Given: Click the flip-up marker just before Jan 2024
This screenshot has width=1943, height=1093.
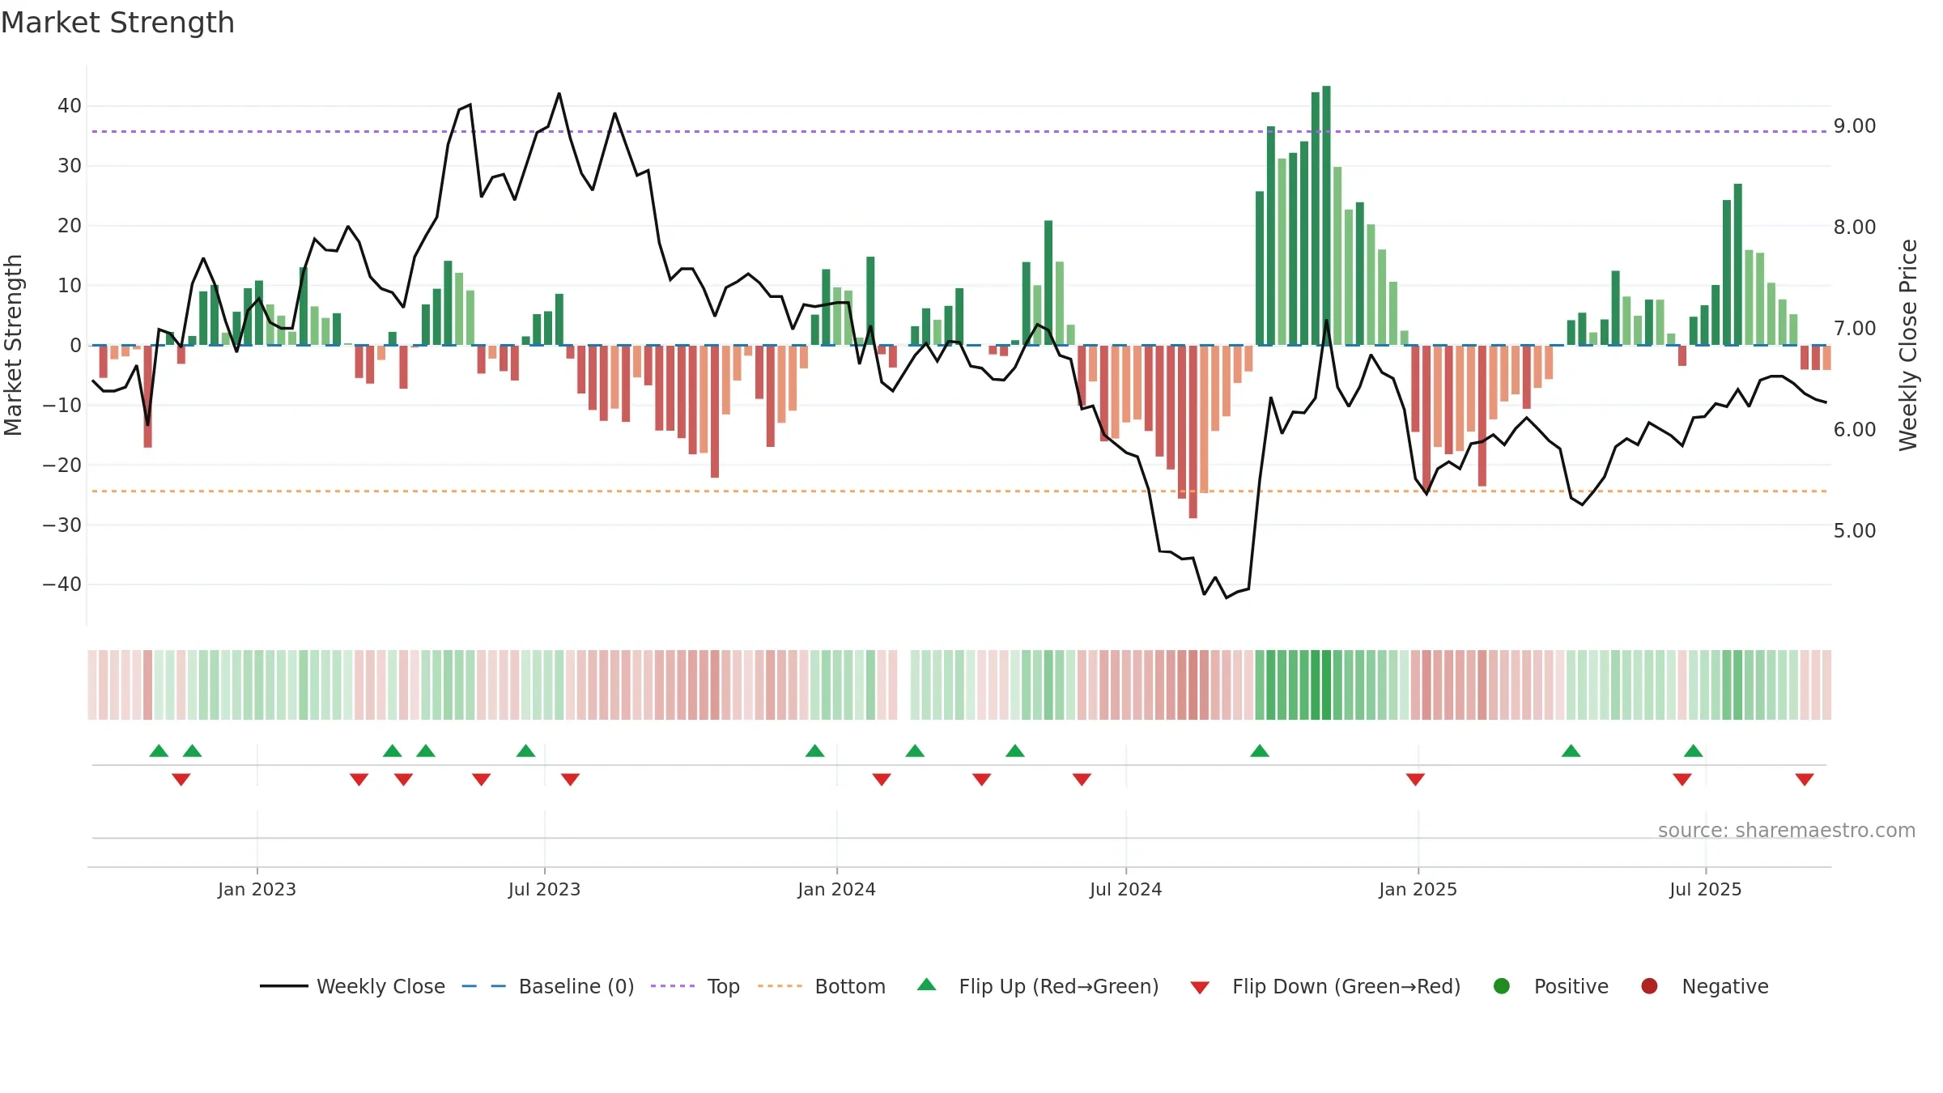Looking at the screenshot, I should [815, 751].
